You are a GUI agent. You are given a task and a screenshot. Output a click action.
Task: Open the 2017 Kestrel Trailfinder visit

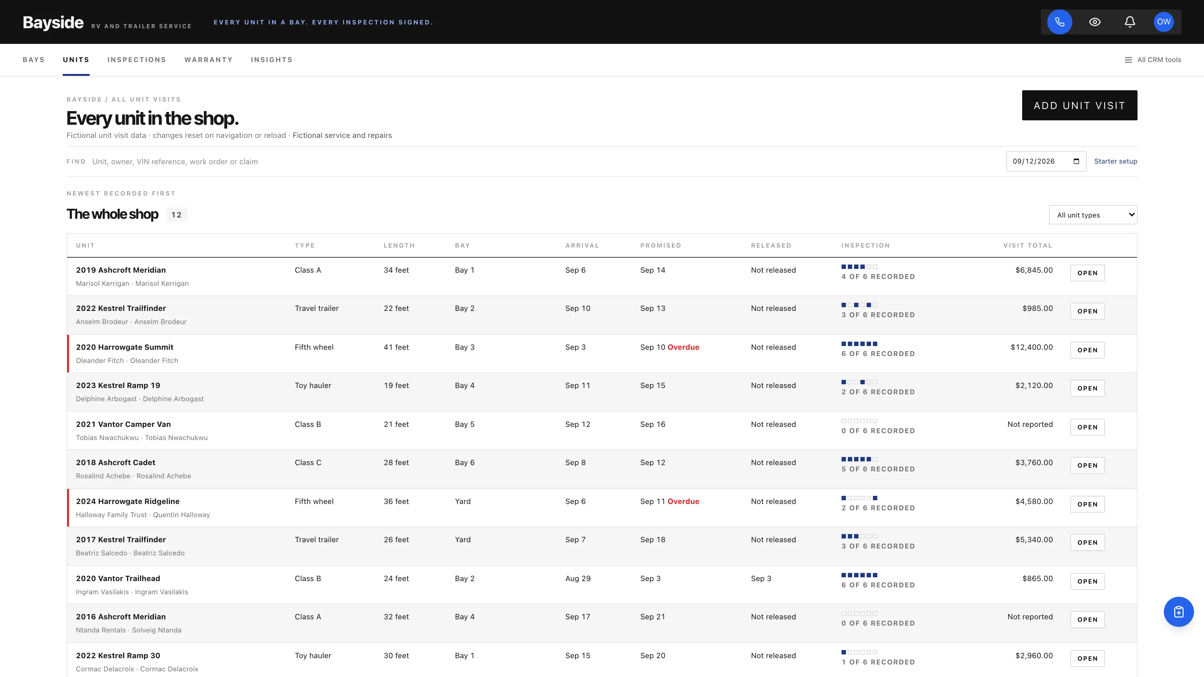[1088, 543]
